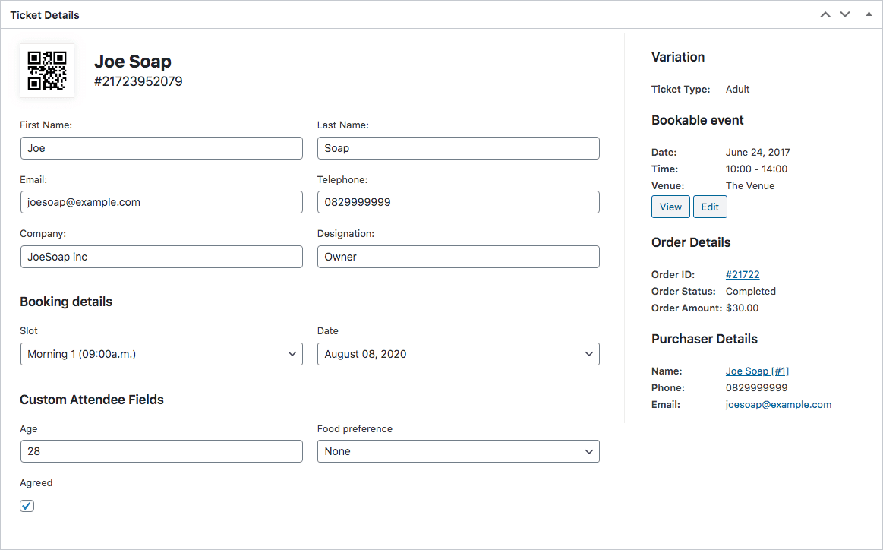Click the Ticket Details panel title

(44, 14)
